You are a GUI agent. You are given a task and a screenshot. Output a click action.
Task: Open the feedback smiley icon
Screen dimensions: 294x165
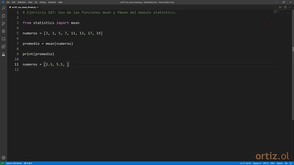click(286, 163)
